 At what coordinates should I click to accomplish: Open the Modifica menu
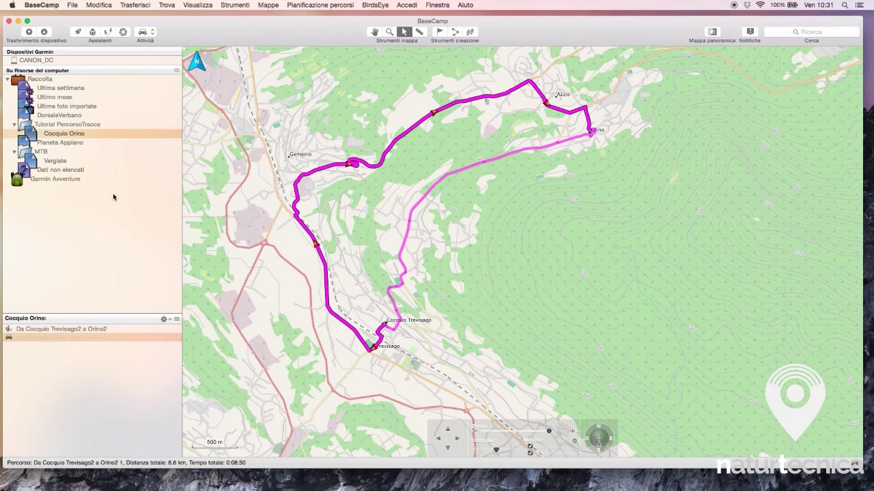coord(99,5)
